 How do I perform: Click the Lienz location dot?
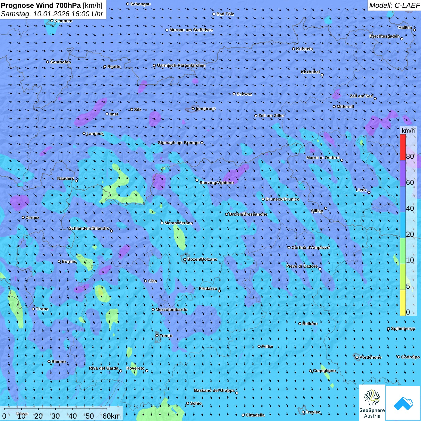click(x=369, y=192)
